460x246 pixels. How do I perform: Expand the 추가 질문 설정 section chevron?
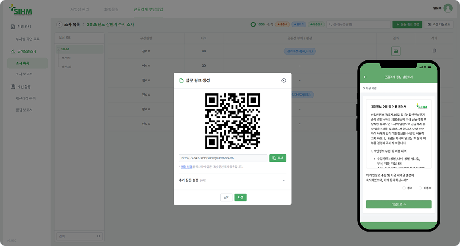tap(284, 180)
